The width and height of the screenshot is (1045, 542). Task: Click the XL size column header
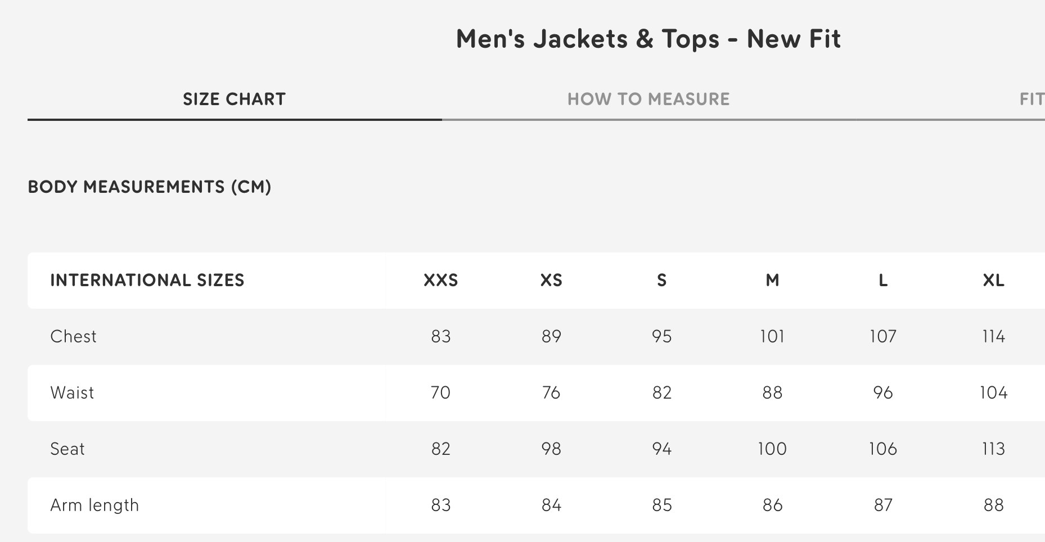[994, 280]
